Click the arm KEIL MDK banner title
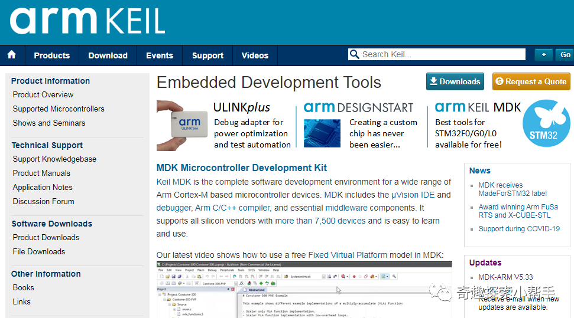This screenshot has height=318, width=574. [x=478, y=107]
